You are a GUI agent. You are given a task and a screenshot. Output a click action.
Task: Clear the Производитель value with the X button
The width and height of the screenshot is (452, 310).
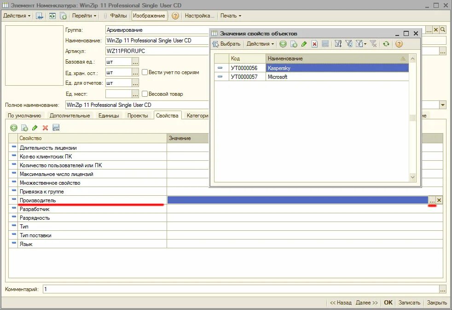click(439, 200)
